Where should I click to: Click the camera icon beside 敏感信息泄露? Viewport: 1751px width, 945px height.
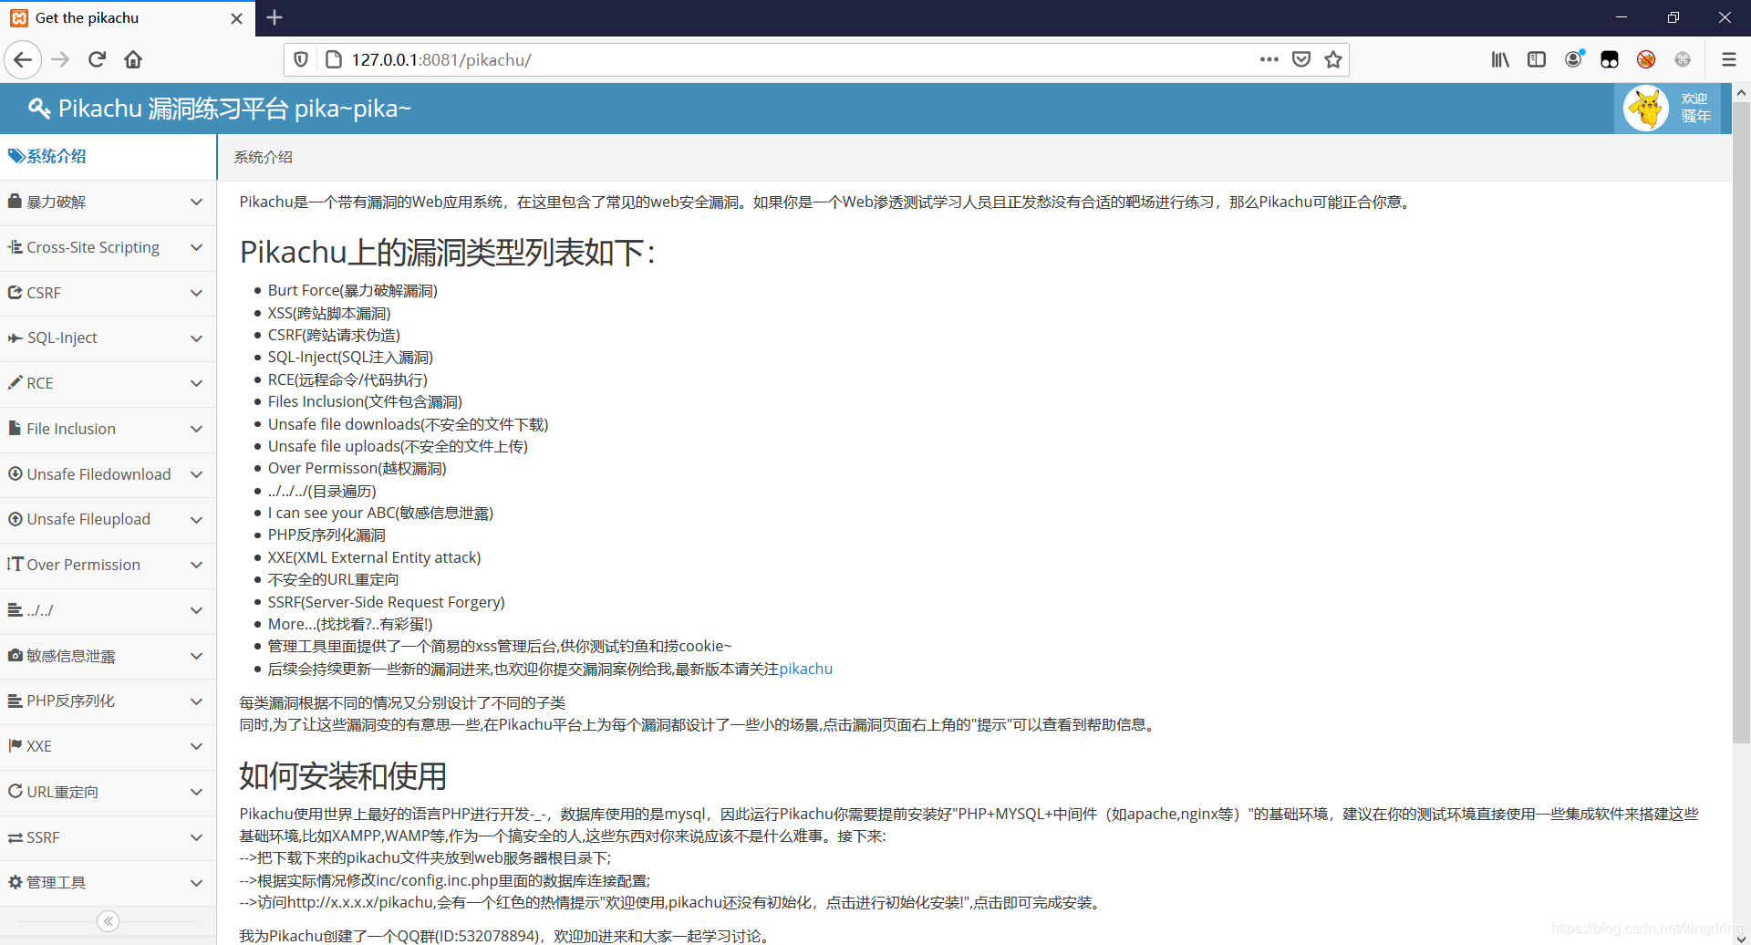pos(15,655)
